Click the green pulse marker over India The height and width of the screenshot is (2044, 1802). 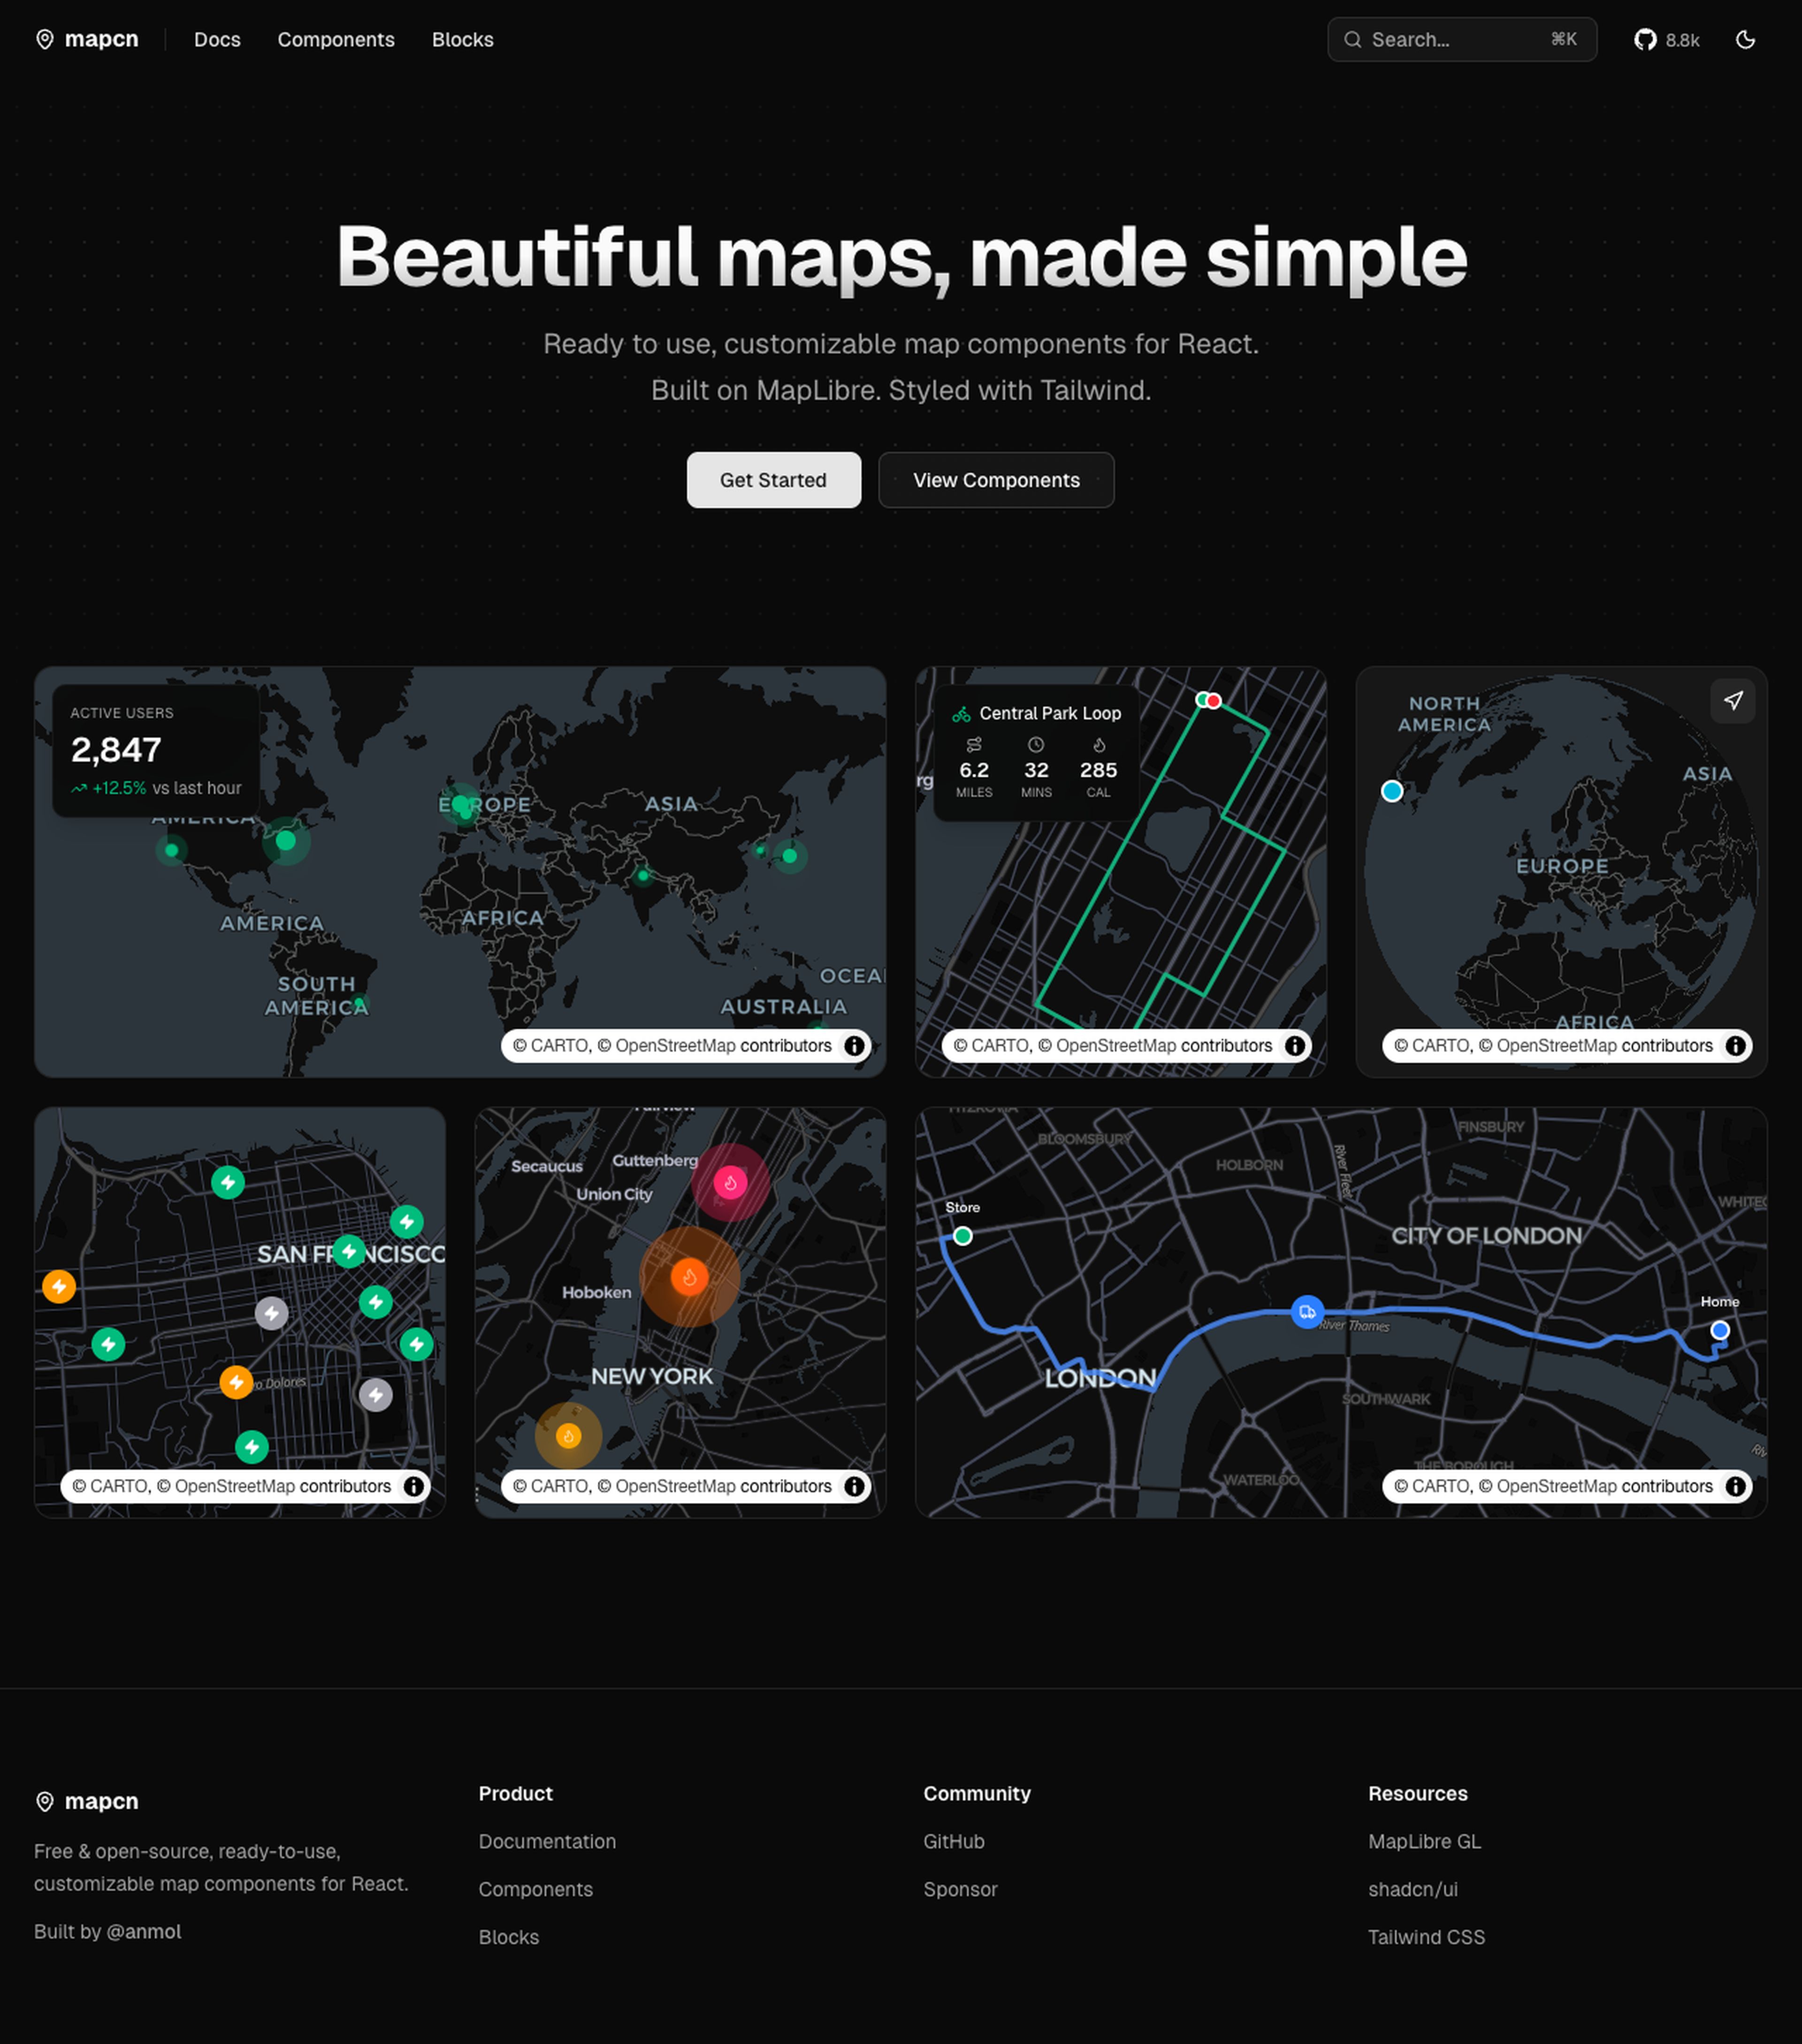point(643,876)
